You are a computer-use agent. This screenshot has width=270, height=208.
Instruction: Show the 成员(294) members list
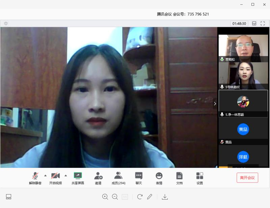pos(118,178)
